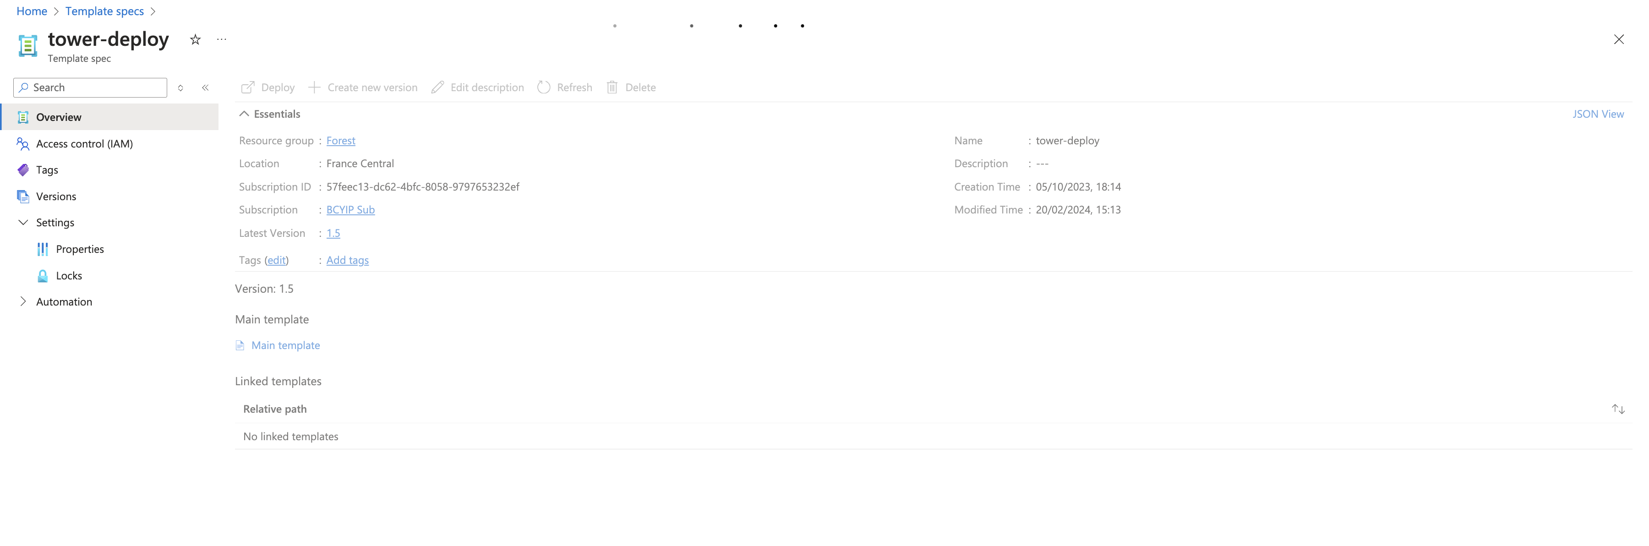This screenshot has width=1649, height=546.
Task: Refresh the template spec overview
Action: tap(565, 87)
